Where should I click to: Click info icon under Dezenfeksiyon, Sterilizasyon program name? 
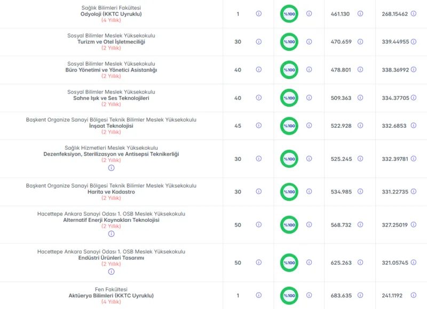coord(111,168)
